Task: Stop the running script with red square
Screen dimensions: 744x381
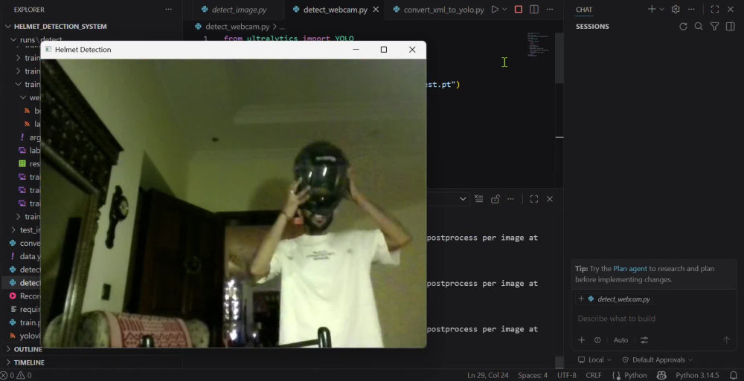Action: pos(518,10)
